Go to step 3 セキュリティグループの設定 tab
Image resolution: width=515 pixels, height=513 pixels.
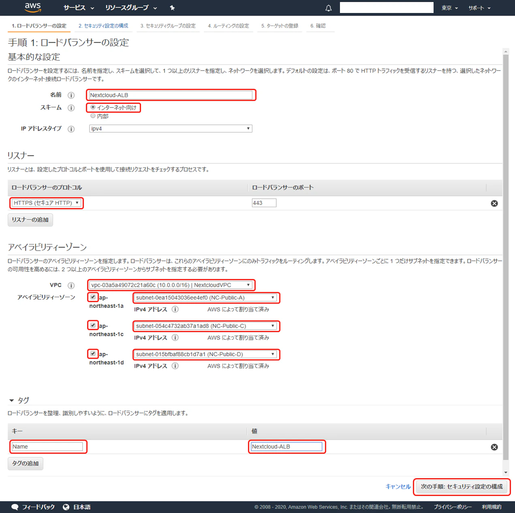168,26
